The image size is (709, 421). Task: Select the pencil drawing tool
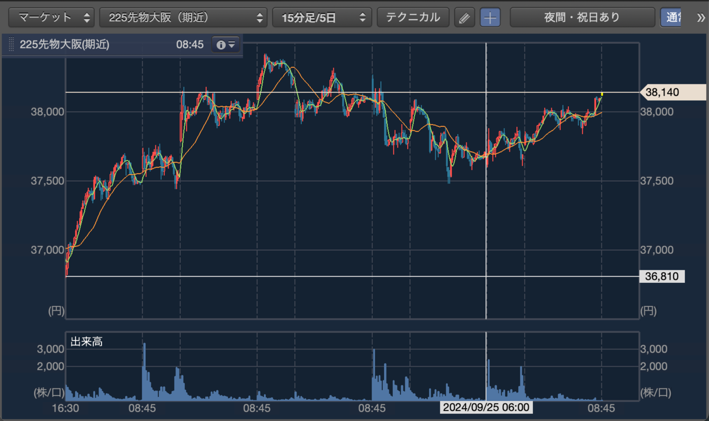point(464,18)
